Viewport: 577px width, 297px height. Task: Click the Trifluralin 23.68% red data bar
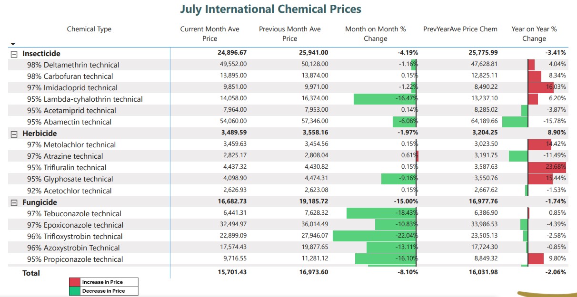(x=547, y=167)
